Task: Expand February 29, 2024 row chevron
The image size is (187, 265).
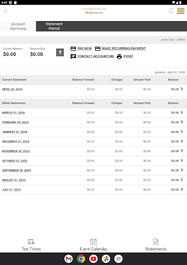Action: tap(182, 122)
